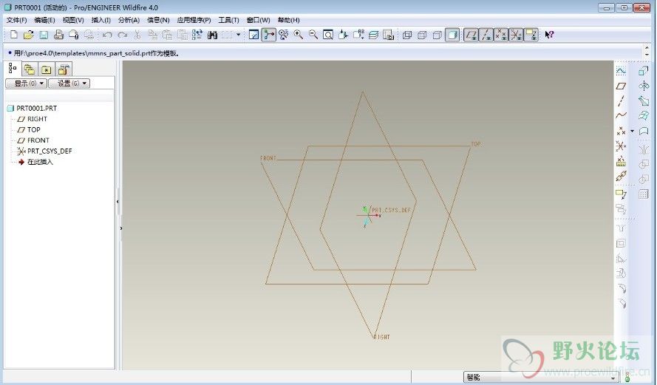Select the sketch tool in right toolbar
The height and width of the screenshot is (385, 657).
621,71
